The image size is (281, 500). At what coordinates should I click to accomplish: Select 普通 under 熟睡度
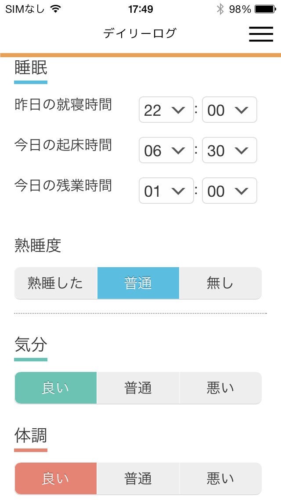[138, 283]
